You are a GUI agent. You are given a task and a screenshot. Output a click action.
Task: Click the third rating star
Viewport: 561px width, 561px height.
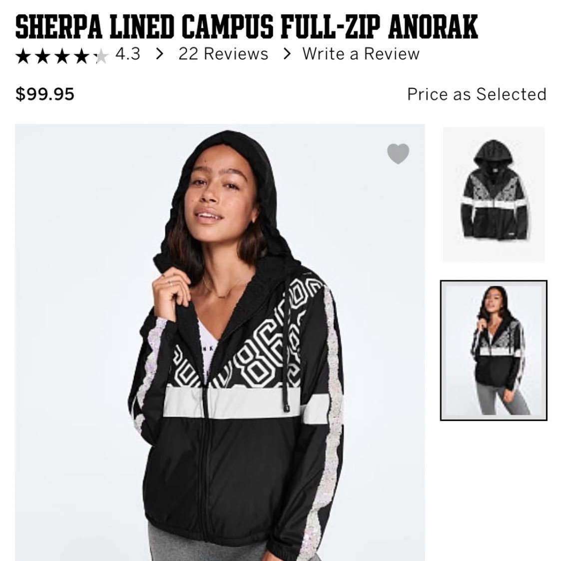[62, 56]
